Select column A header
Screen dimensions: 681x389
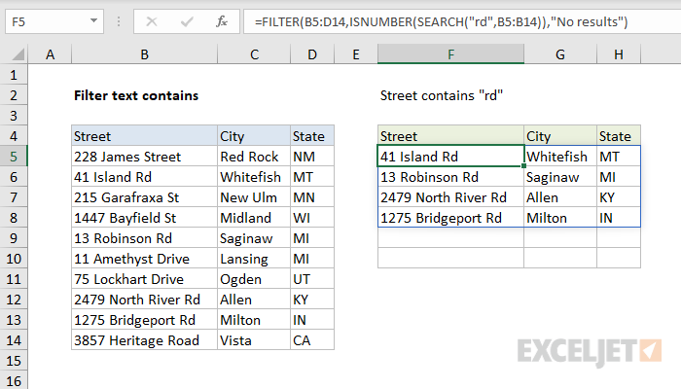50,54
